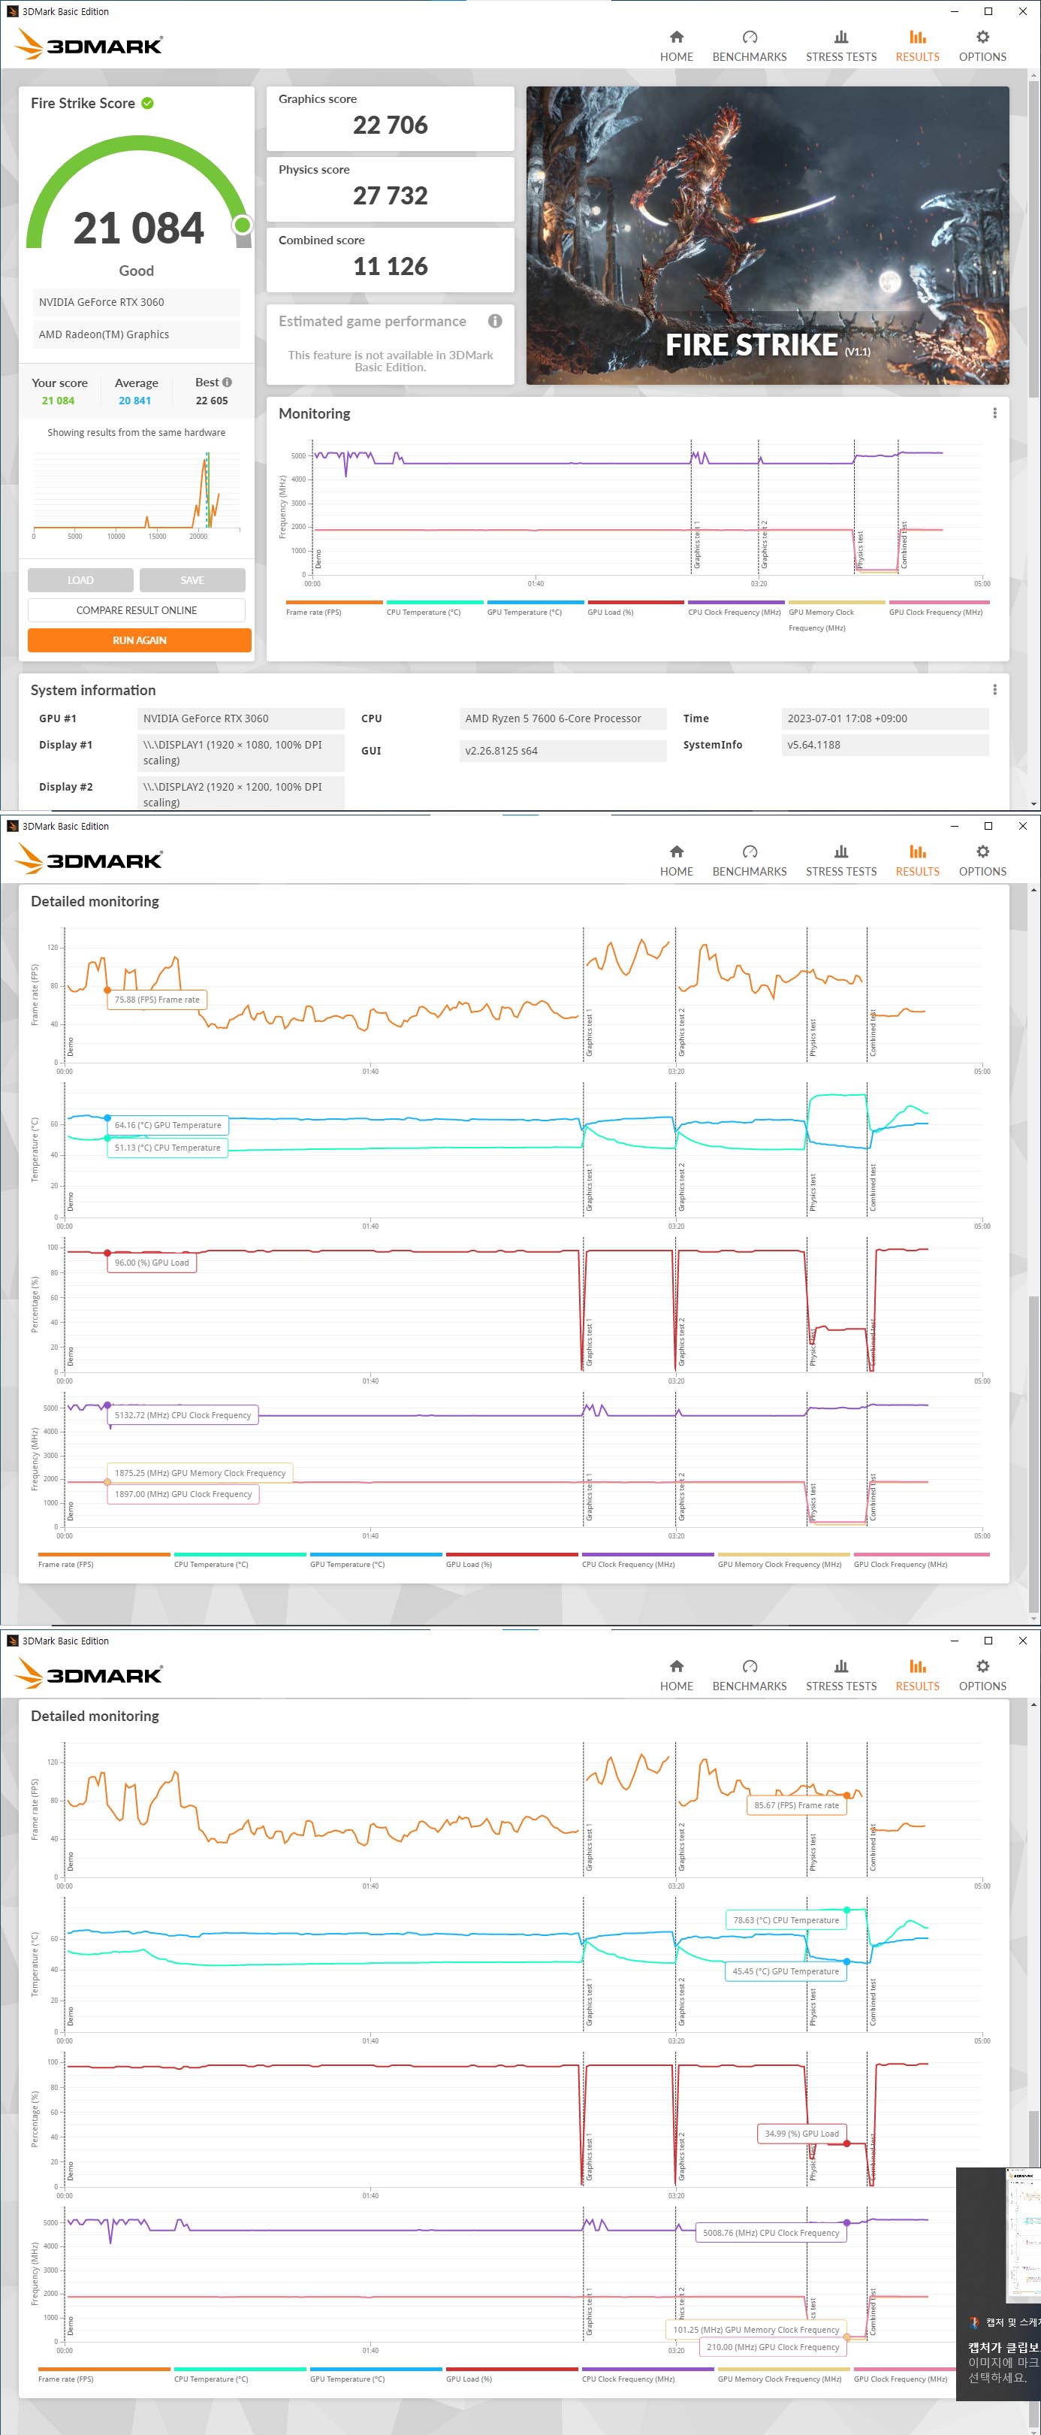Click the NVIDIA GeForce RTX 3060 field under the score
The height and width of the screenshot is (2435, 1041).
137,302
